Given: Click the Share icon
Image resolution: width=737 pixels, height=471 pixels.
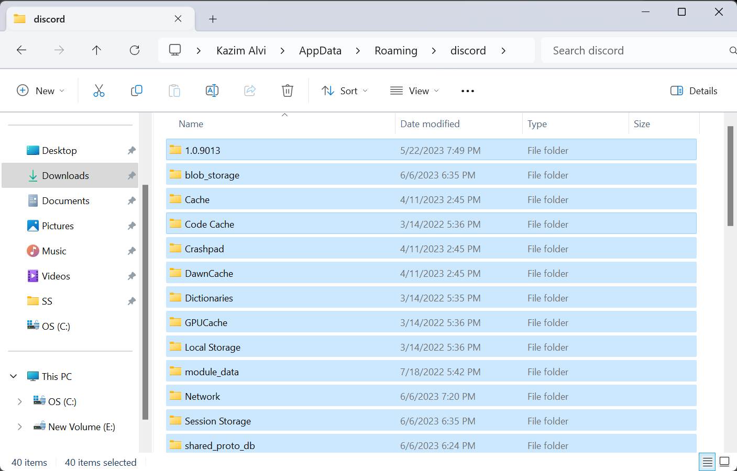Looking at the screenshot, I should point(250,91).
